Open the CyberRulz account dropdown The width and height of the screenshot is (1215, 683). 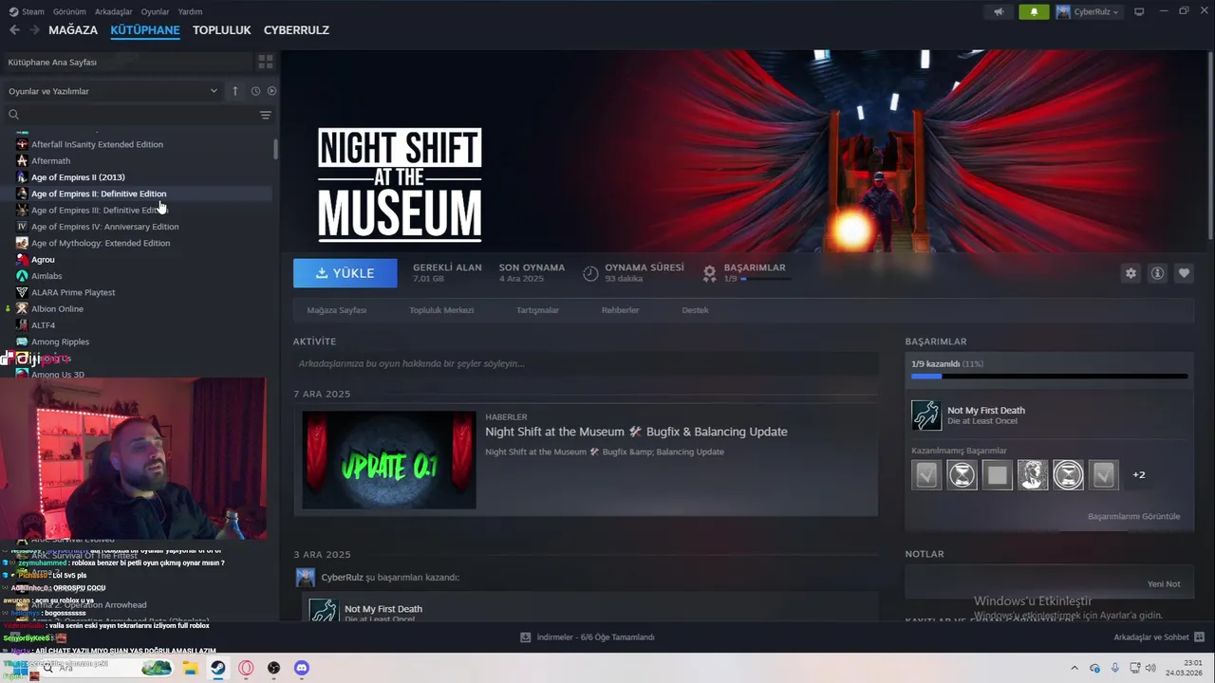(1088, 11)
